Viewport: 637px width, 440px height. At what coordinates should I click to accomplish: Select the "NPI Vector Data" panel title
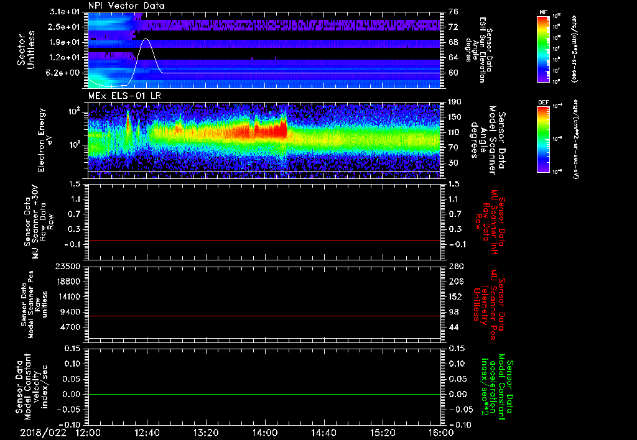pos(126,6)
